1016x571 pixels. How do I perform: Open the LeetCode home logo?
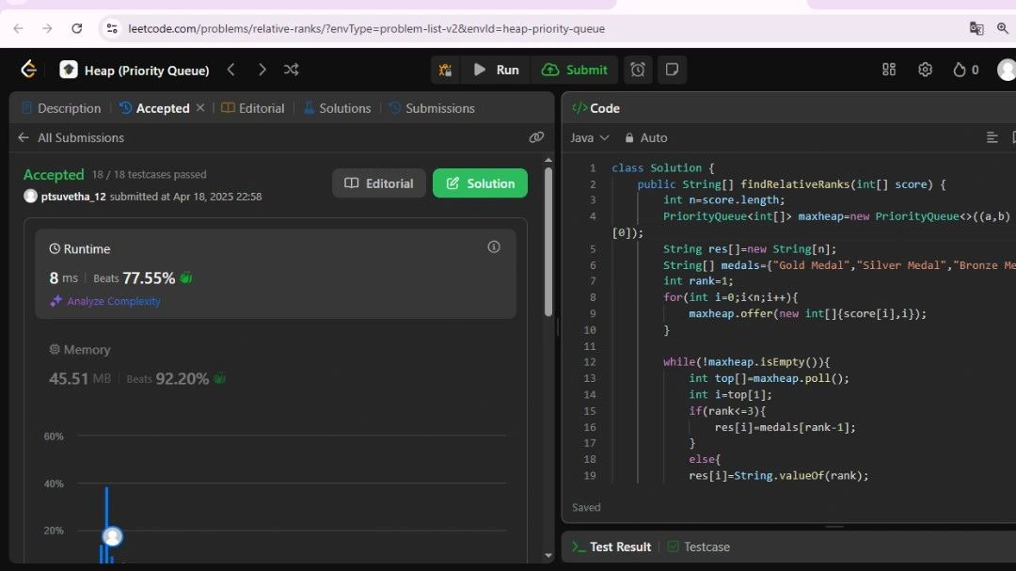pos(28,70)
